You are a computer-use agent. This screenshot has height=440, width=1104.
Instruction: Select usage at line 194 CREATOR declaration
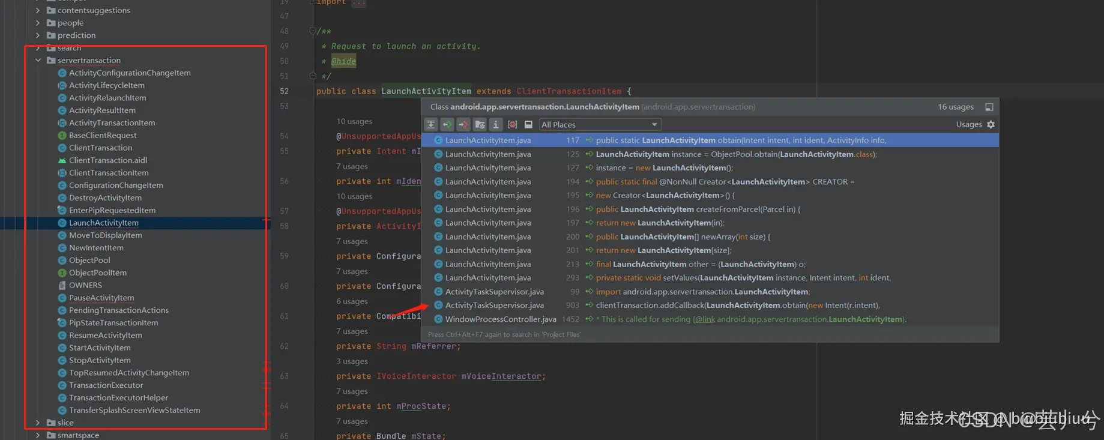(710, 182)
